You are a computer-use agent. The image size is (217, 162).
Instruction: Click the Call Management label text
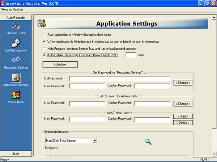(x=16, y=51)
